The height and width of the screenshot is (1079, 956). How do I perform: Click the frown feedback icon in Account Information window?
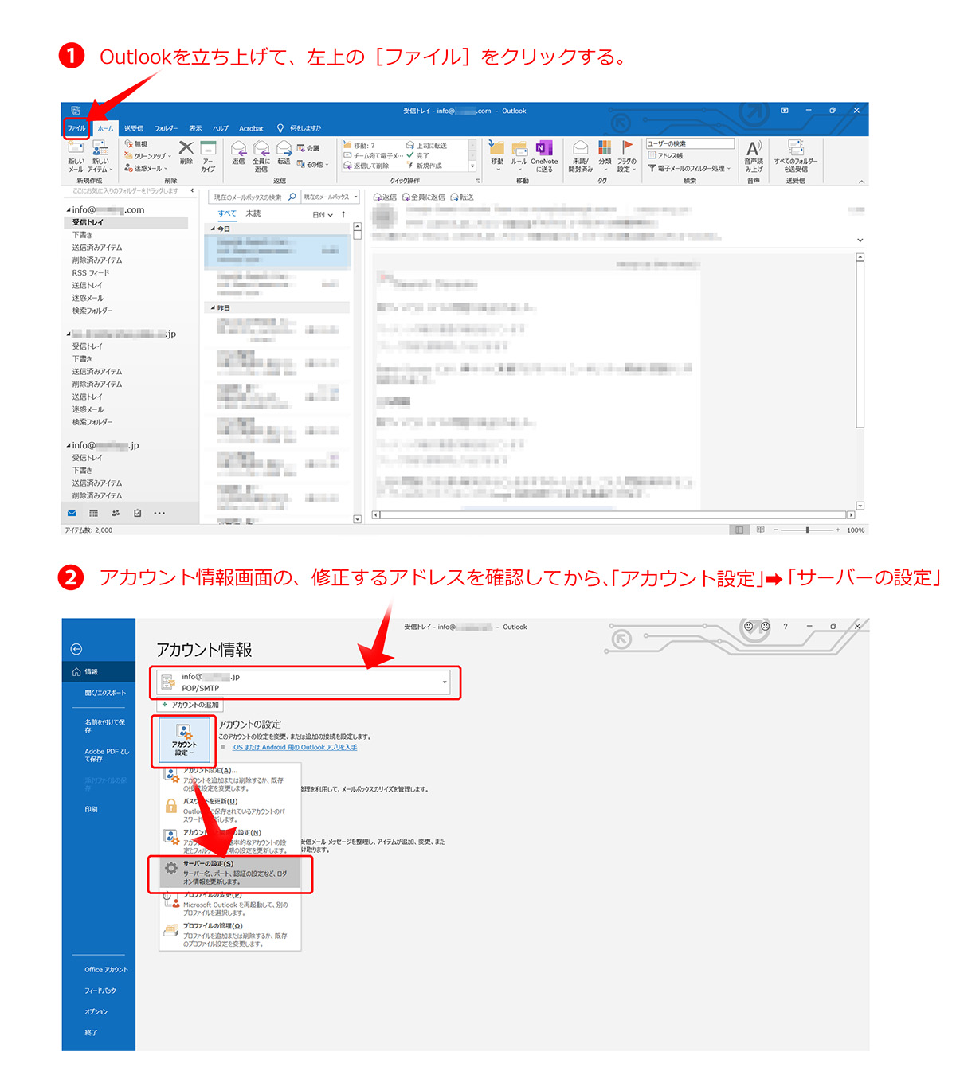(x=766, y=627)
